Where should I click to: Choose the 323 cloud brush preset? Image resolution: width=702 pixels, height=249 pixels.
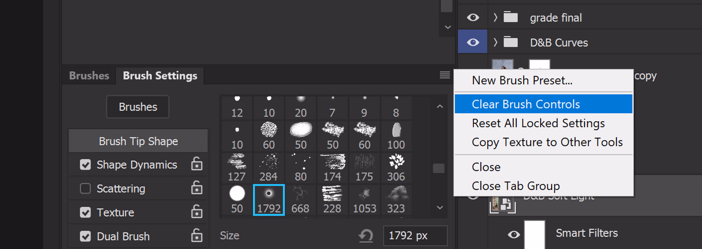[396, 200]
